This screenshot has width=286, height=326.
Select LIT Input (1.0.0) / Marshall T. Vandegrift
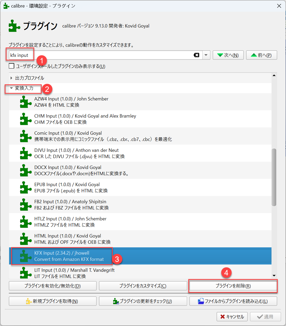(x=140, y=271)
